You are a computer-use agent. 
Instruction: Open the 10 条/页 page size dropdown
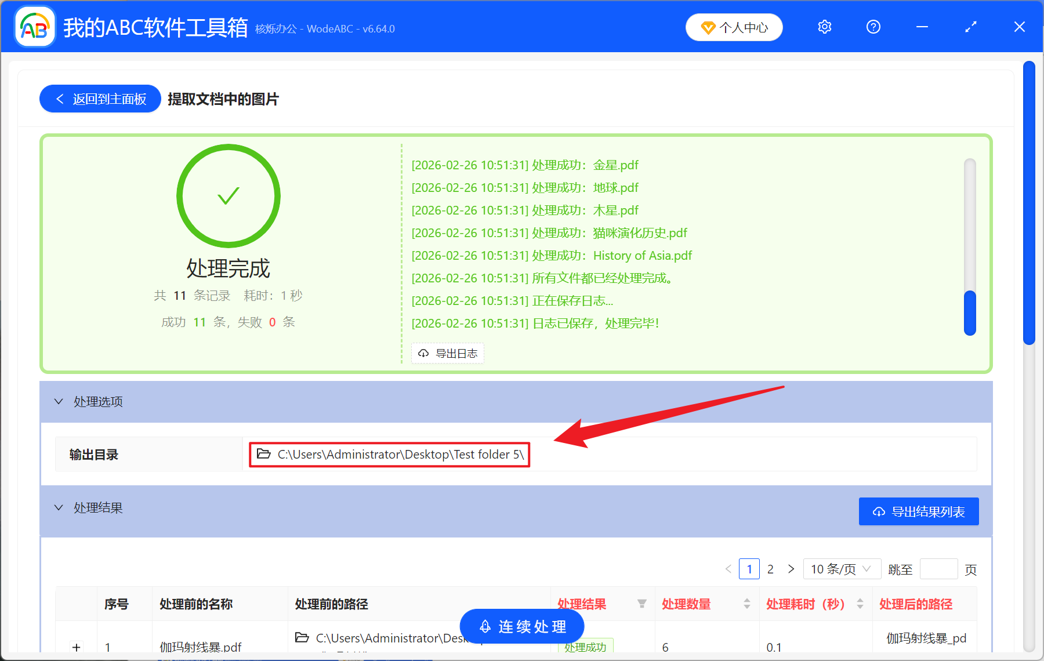click(842, 569)
